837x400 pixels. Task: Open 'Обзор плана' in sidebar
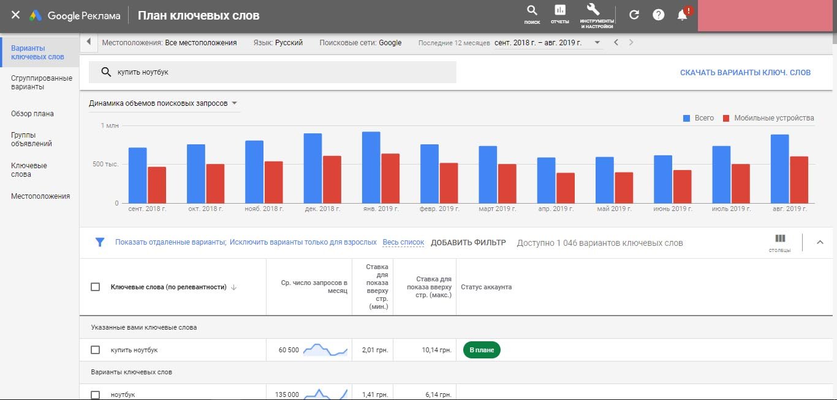point(32,114)
